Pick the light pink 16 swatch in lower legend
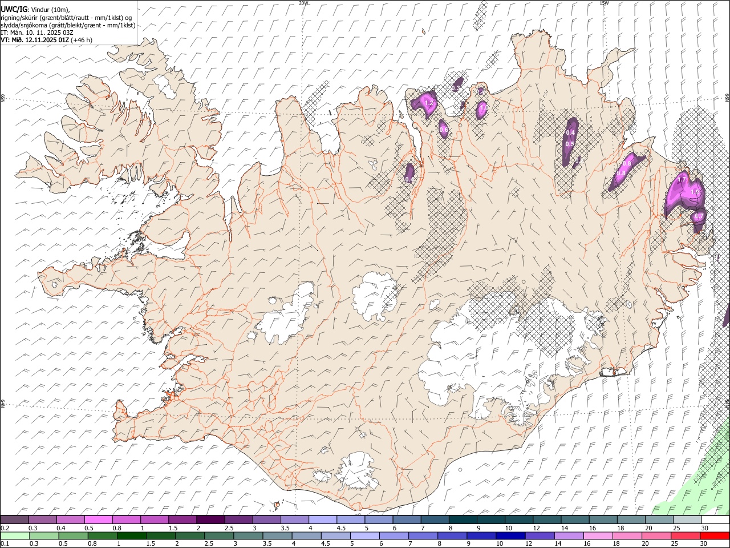The height and width of the screenshot is (548, 730). pyautogui.click(x=598, y=535)
